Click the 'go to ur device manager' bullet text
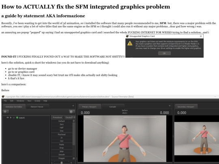This screenshot has height=164, width=219. pyautogui.click(x=22, y=68)
